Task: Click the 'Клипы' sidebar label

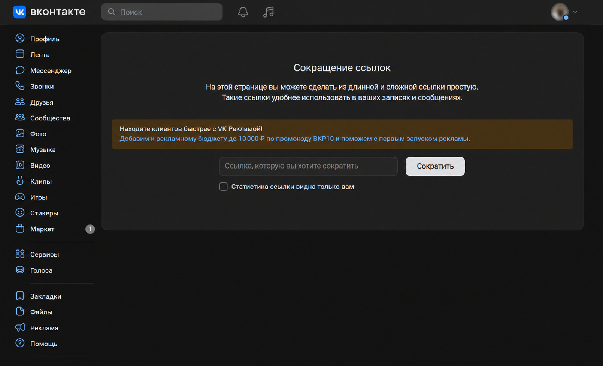Action: (41, 181)
